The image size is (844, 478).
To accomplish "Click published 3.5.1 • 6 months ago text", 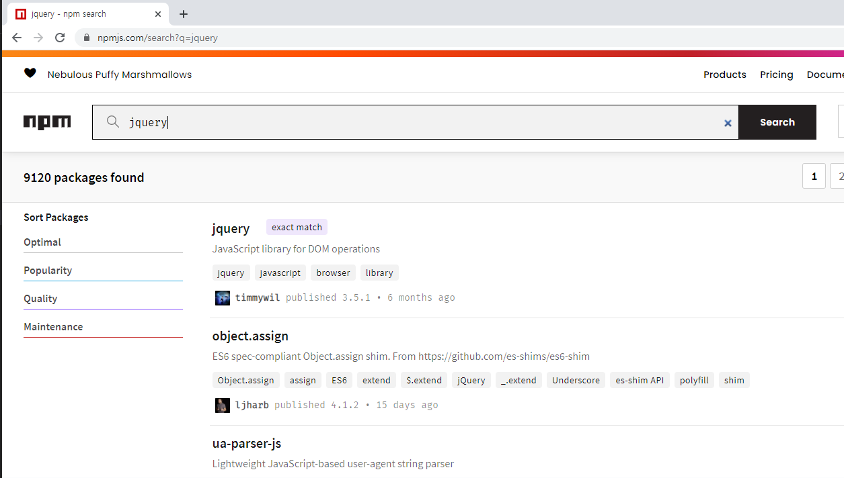I will [x=371, y=297].
